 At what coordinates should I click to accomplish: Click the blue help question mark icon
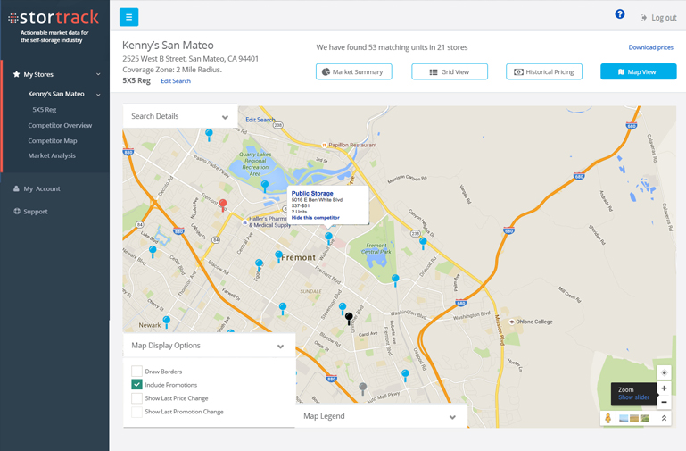coord(620,14)
